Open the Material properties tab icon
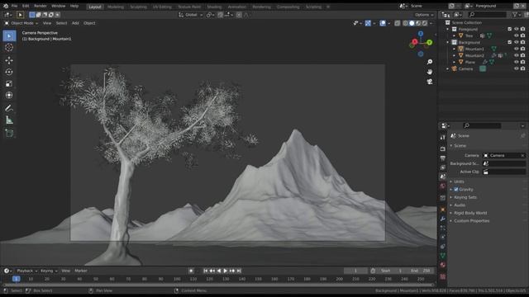 point(443,265)
